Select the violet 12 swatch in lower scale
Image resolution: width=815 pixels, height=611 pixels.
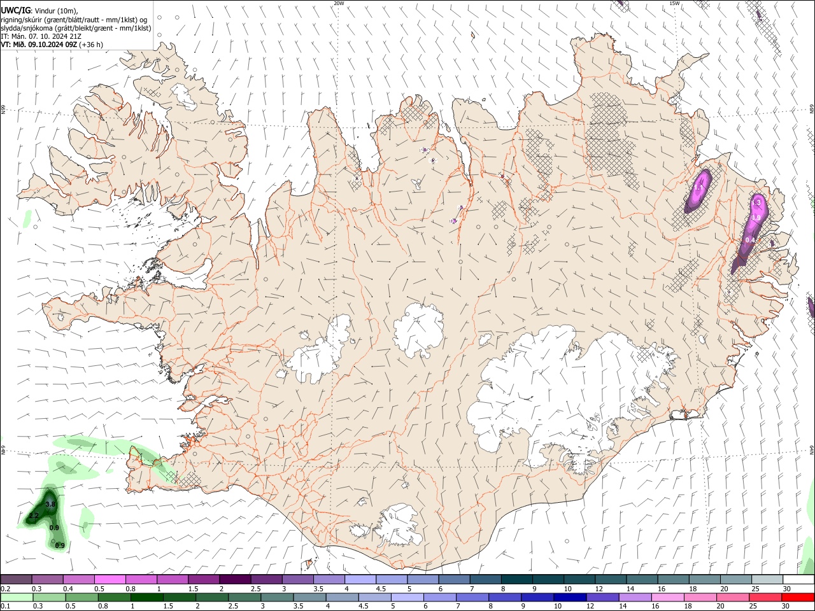[602, 597]
